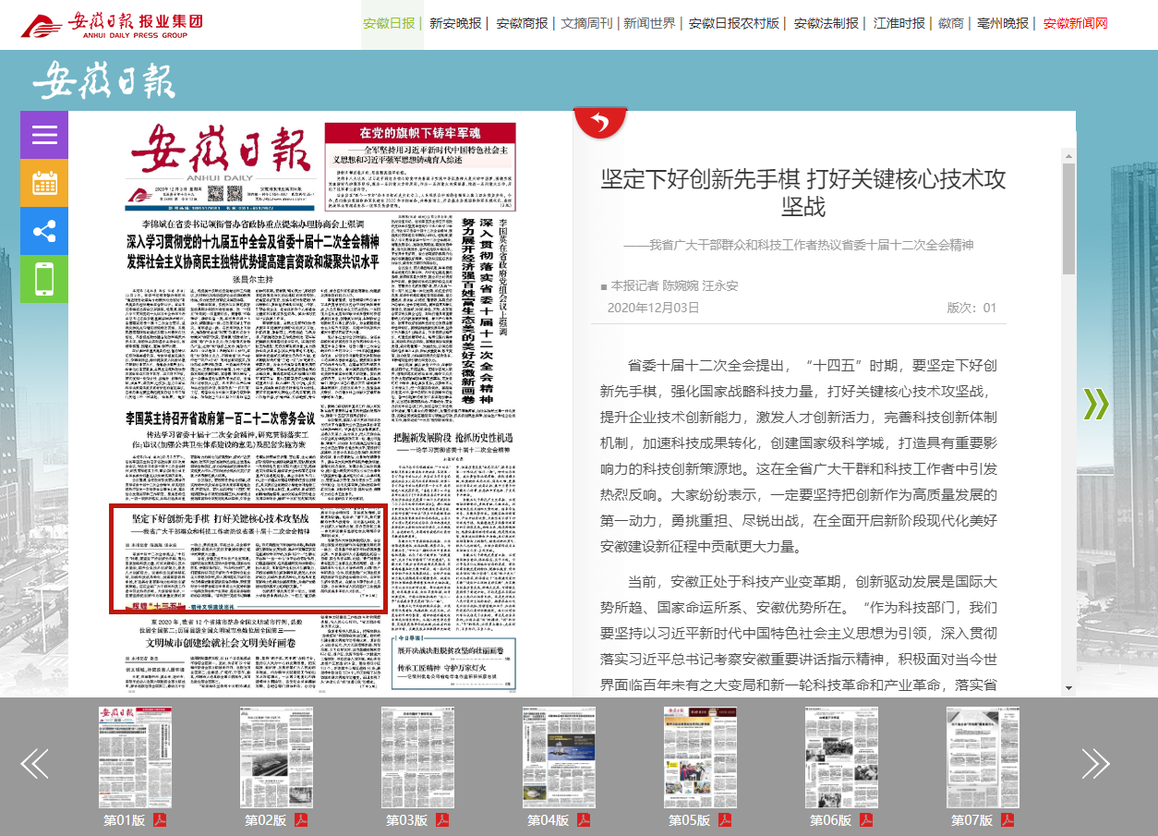Image resolution: width=1158 pixels, height=836 pixels.
Task: Select page thumbnail 第03版
Action: click(x=418, y=757)
